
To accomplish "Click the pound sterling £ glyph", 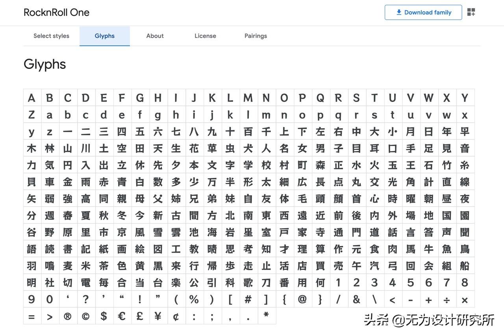I will pyautogui.click(x=140, y=316).
